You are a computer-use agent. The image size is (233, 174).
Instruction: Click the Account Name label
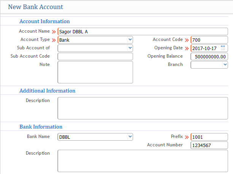pyautogui.click(x=34, y=31)
